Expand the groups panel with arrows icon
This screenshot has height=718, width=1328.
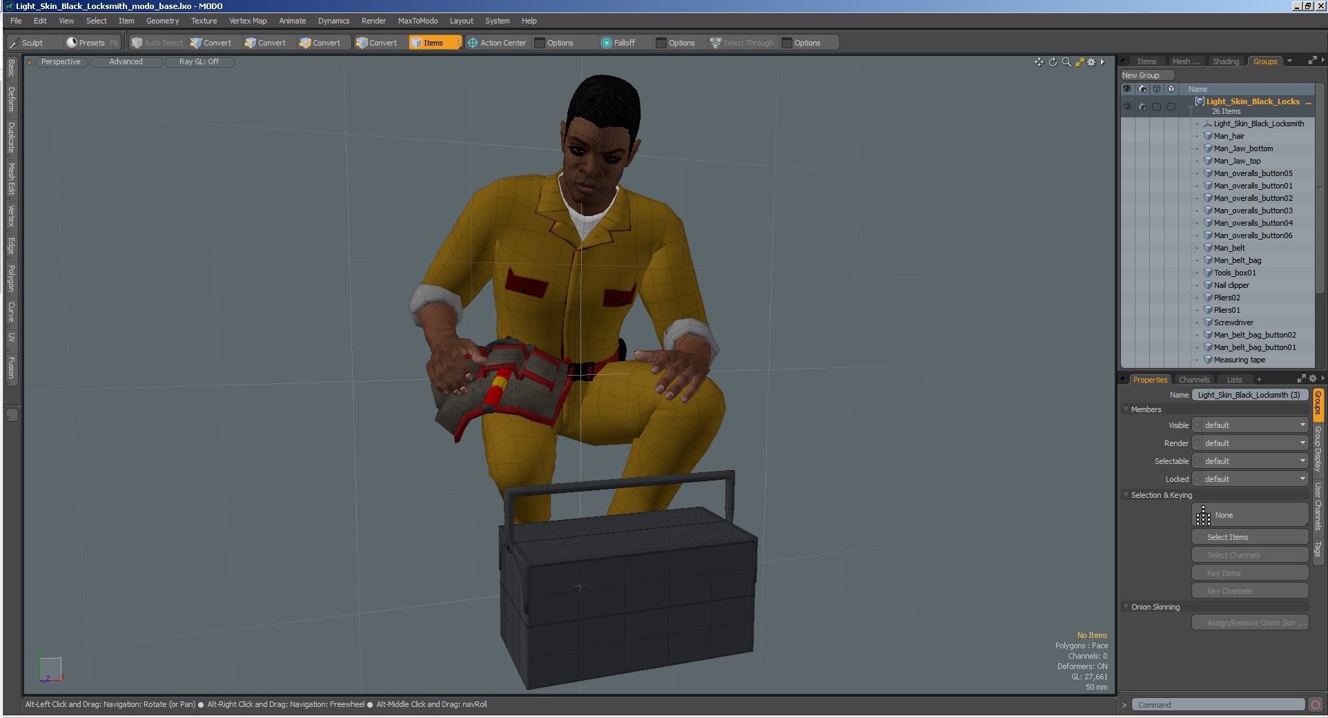tap(1312, 61)
